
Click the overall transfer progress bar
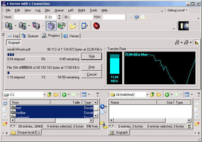click(x=43, y=73)
